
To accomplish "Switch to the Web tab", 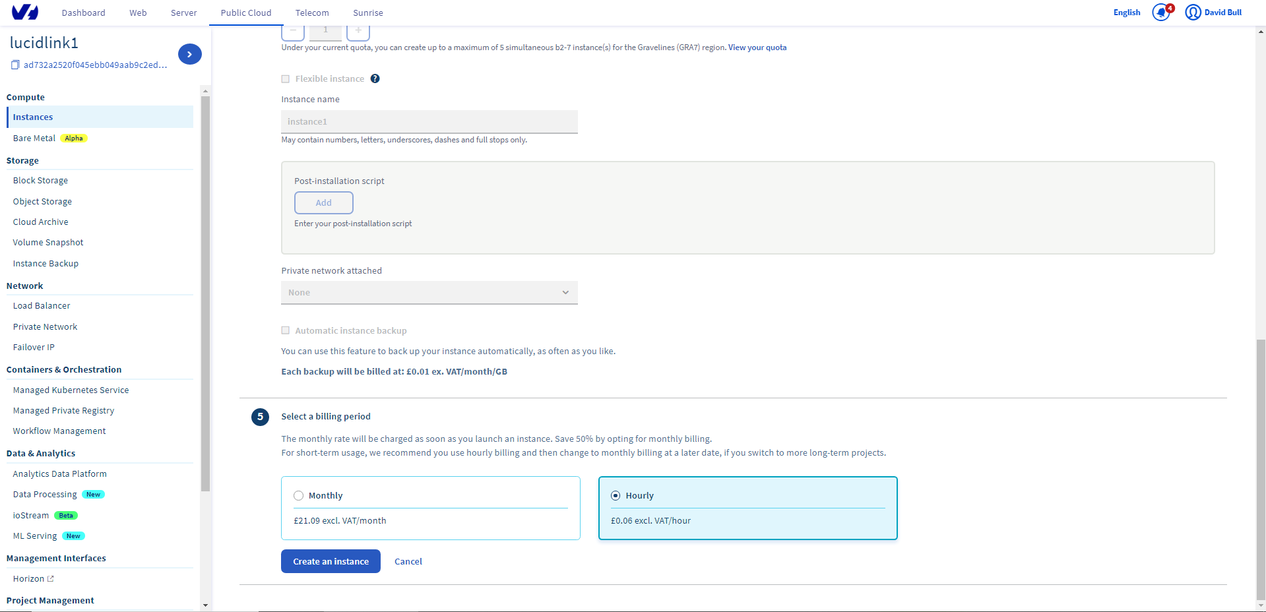I will coord(138,13).
